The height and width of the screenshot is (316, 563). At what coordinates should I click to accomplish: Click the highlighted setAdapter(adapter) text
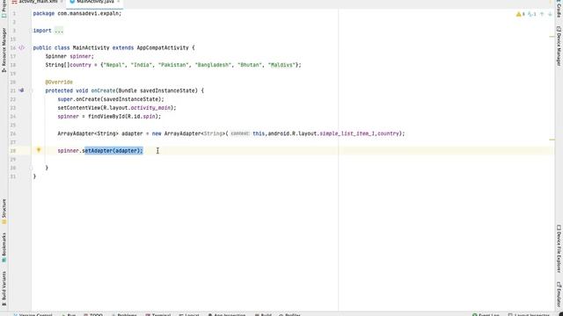(113, 151)
